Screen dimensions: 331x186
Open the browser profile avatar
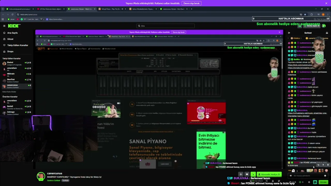pyautogui.click(x=323, y=14)
